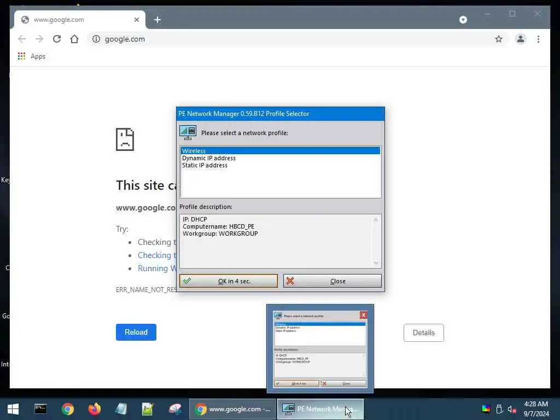Launch Firefox from the taskbar
The width and height of the screenshot is (560, 420).
click(94, 409)
